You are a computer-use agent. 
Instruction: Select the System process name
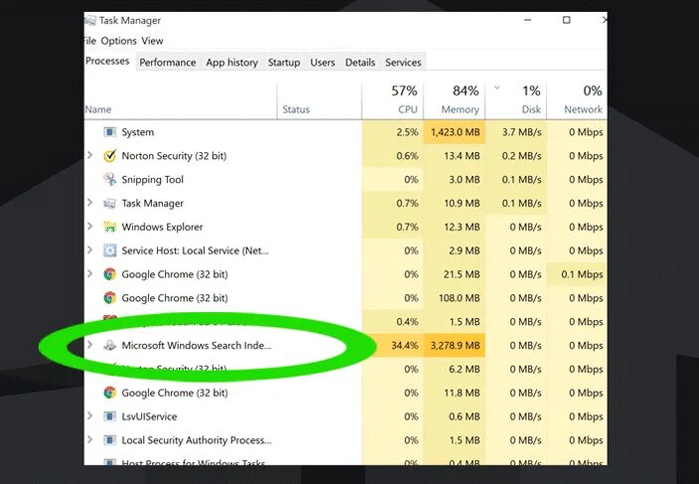point(138,132)
